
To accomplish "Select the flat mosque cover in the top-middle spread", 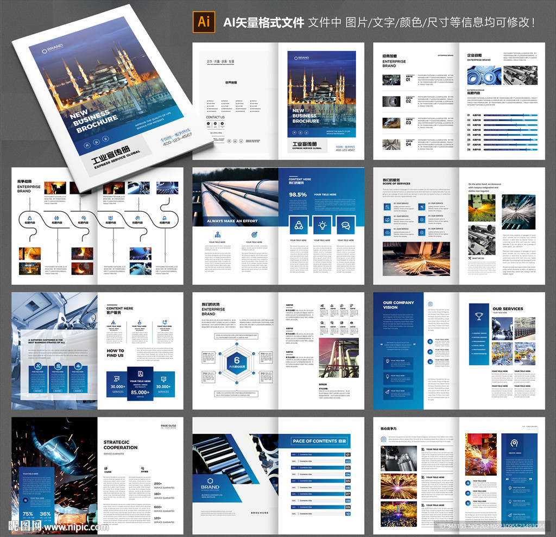I will coord(321,94).
